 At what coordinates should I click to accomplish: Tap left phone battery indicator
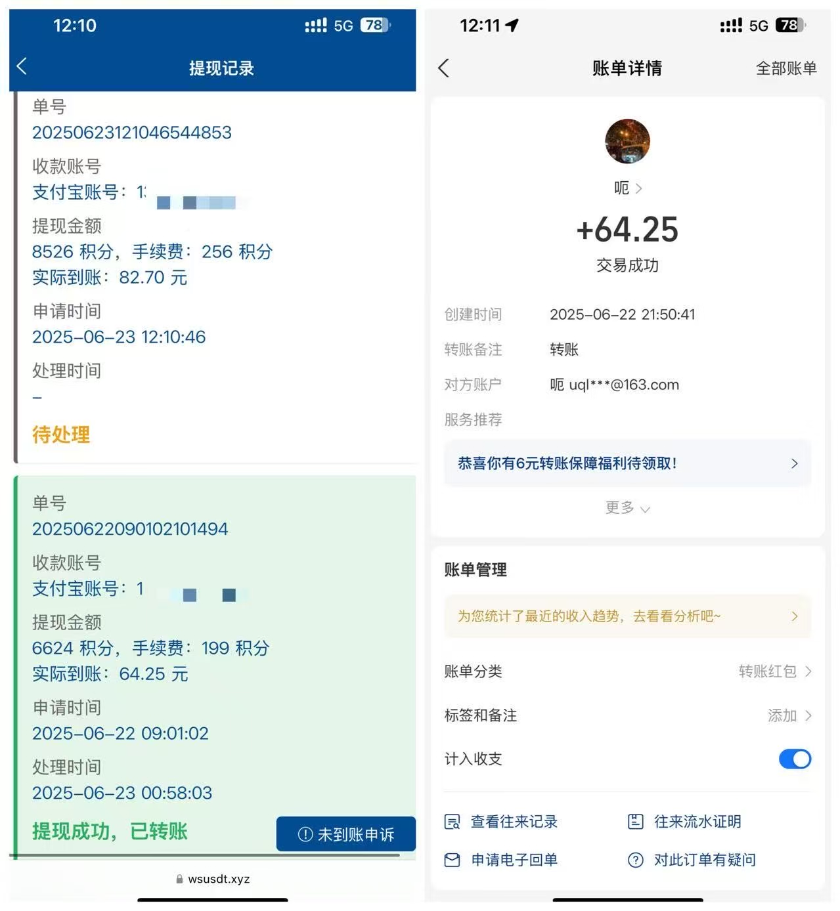tap(375, 25)
